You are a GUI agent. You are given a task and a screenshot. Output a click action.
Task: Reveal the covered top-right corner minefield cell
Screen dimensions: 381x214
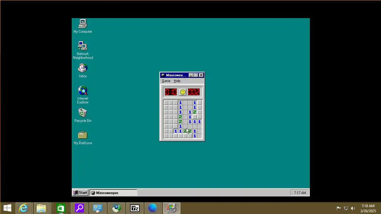pyautogui.click(x=199, y=103)
